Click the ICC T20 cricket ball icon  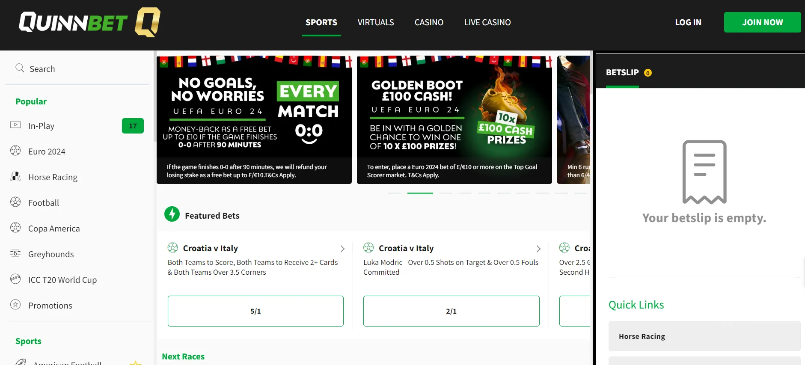pos(15,279)
